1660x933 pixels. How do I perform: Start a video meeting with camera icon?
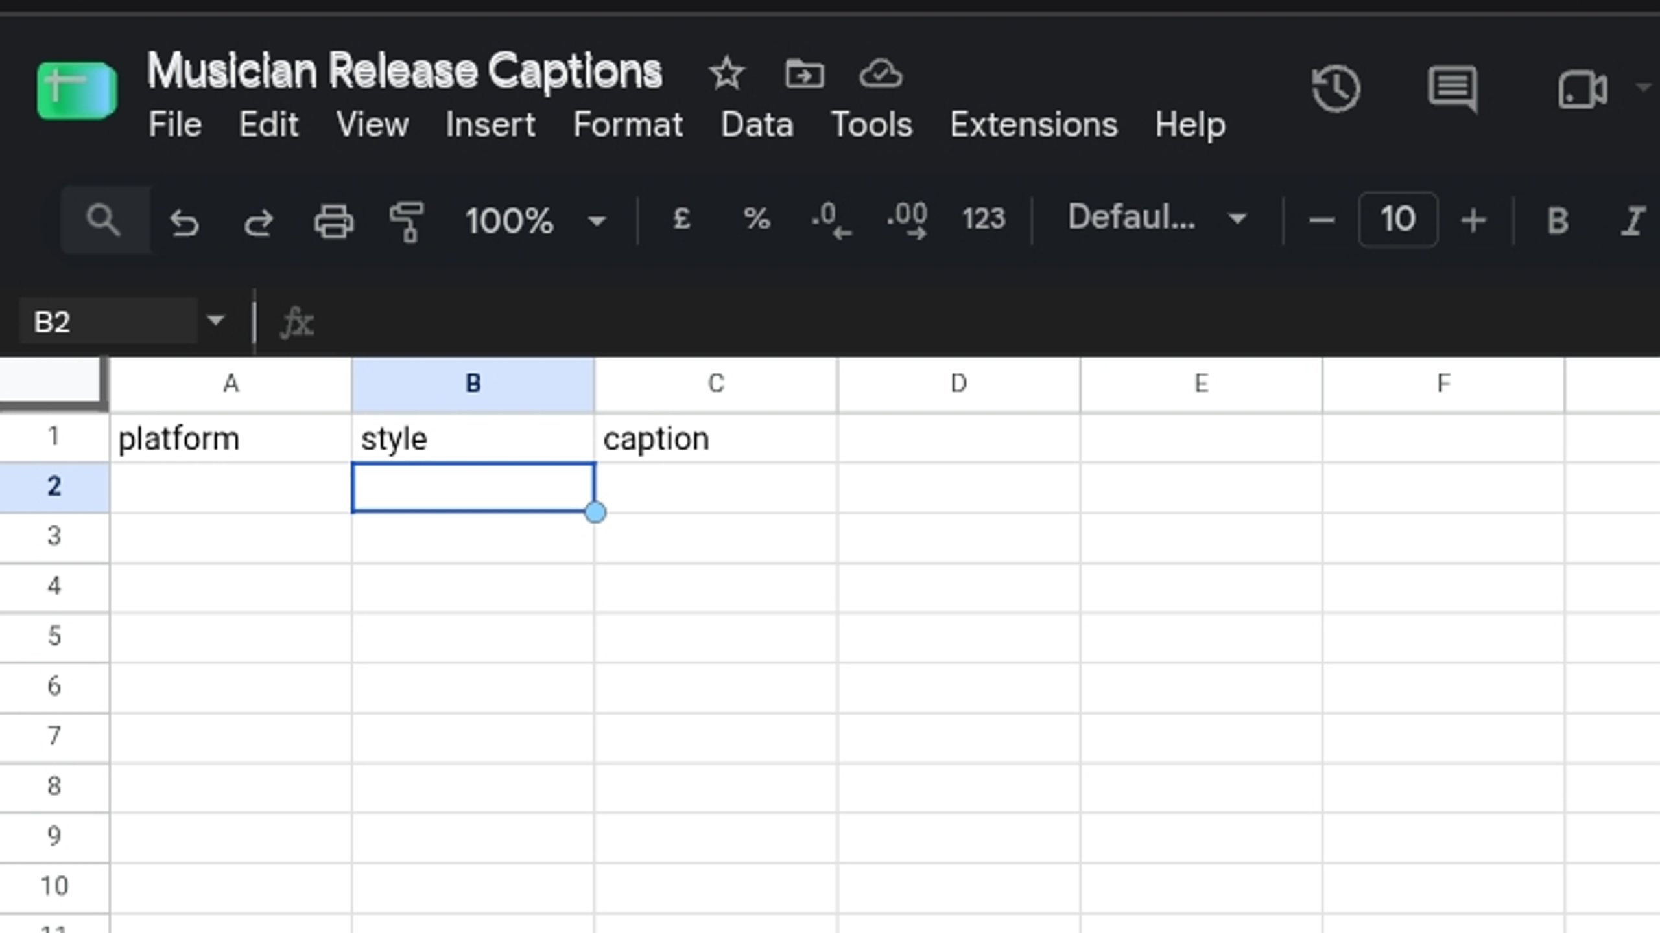tap(1583, 89)
